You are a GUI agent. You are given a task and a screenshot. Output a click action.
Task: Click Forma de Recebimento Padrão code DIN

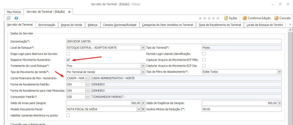click(x=76, y=84)
